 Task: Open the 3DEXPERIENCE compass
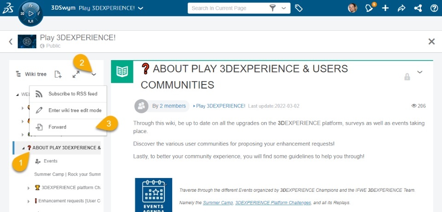pos(30,13)
